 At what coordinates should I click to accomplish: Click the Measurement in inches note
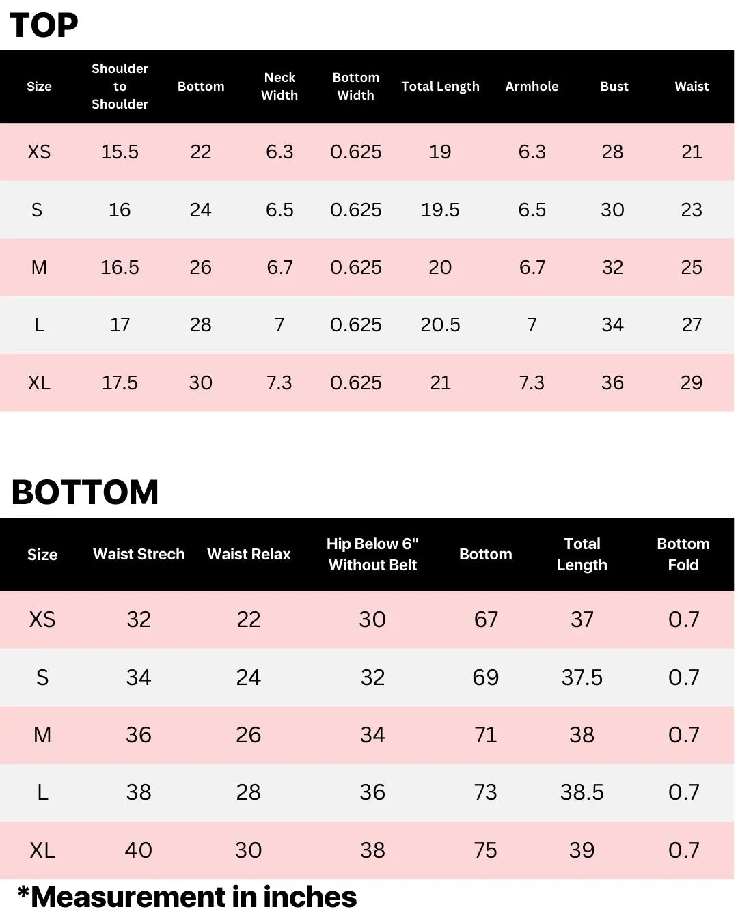click(x=187, y=897)
